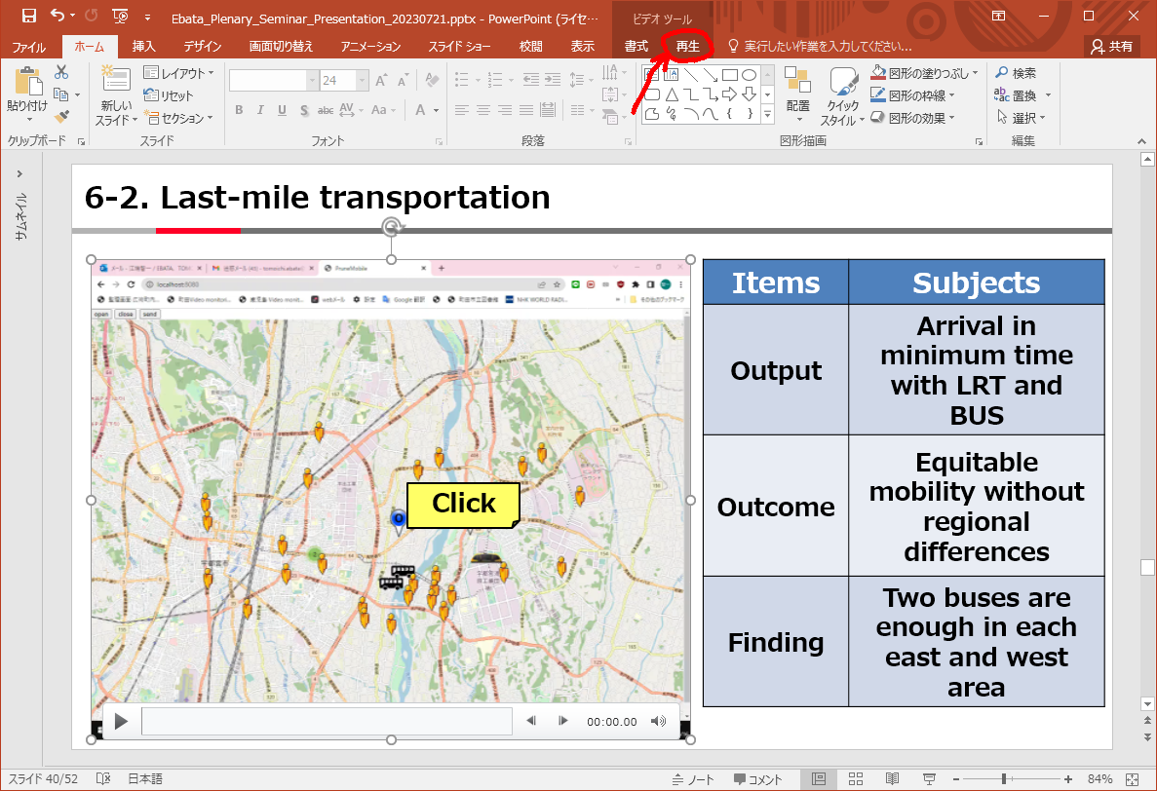Open the Playback (再生) tab
Screen dimensions: 1157x791
[x=687, y=46]
